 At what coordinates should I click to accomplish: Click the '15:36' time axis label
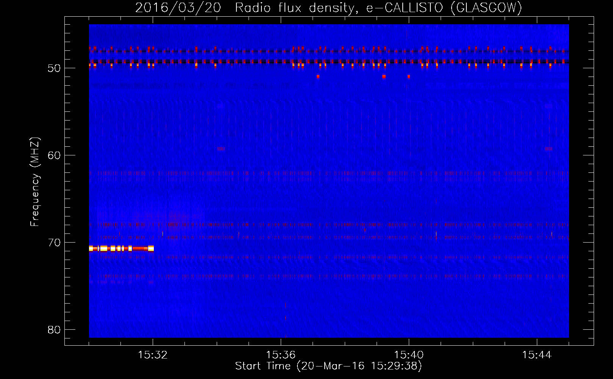pos(281,355)
